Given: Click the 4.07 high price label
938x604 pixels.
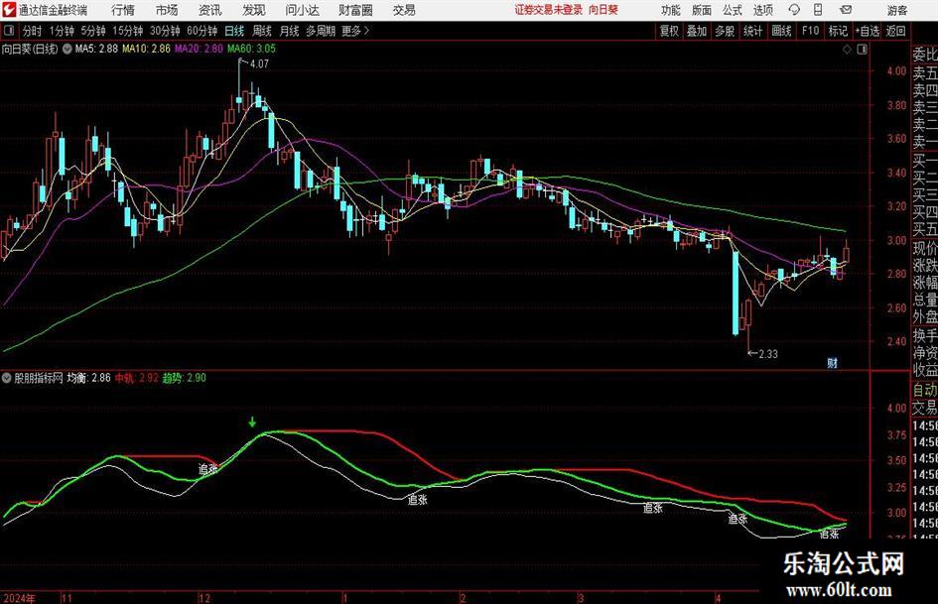Looking at the screenshot, I should (x=260, y=64).
